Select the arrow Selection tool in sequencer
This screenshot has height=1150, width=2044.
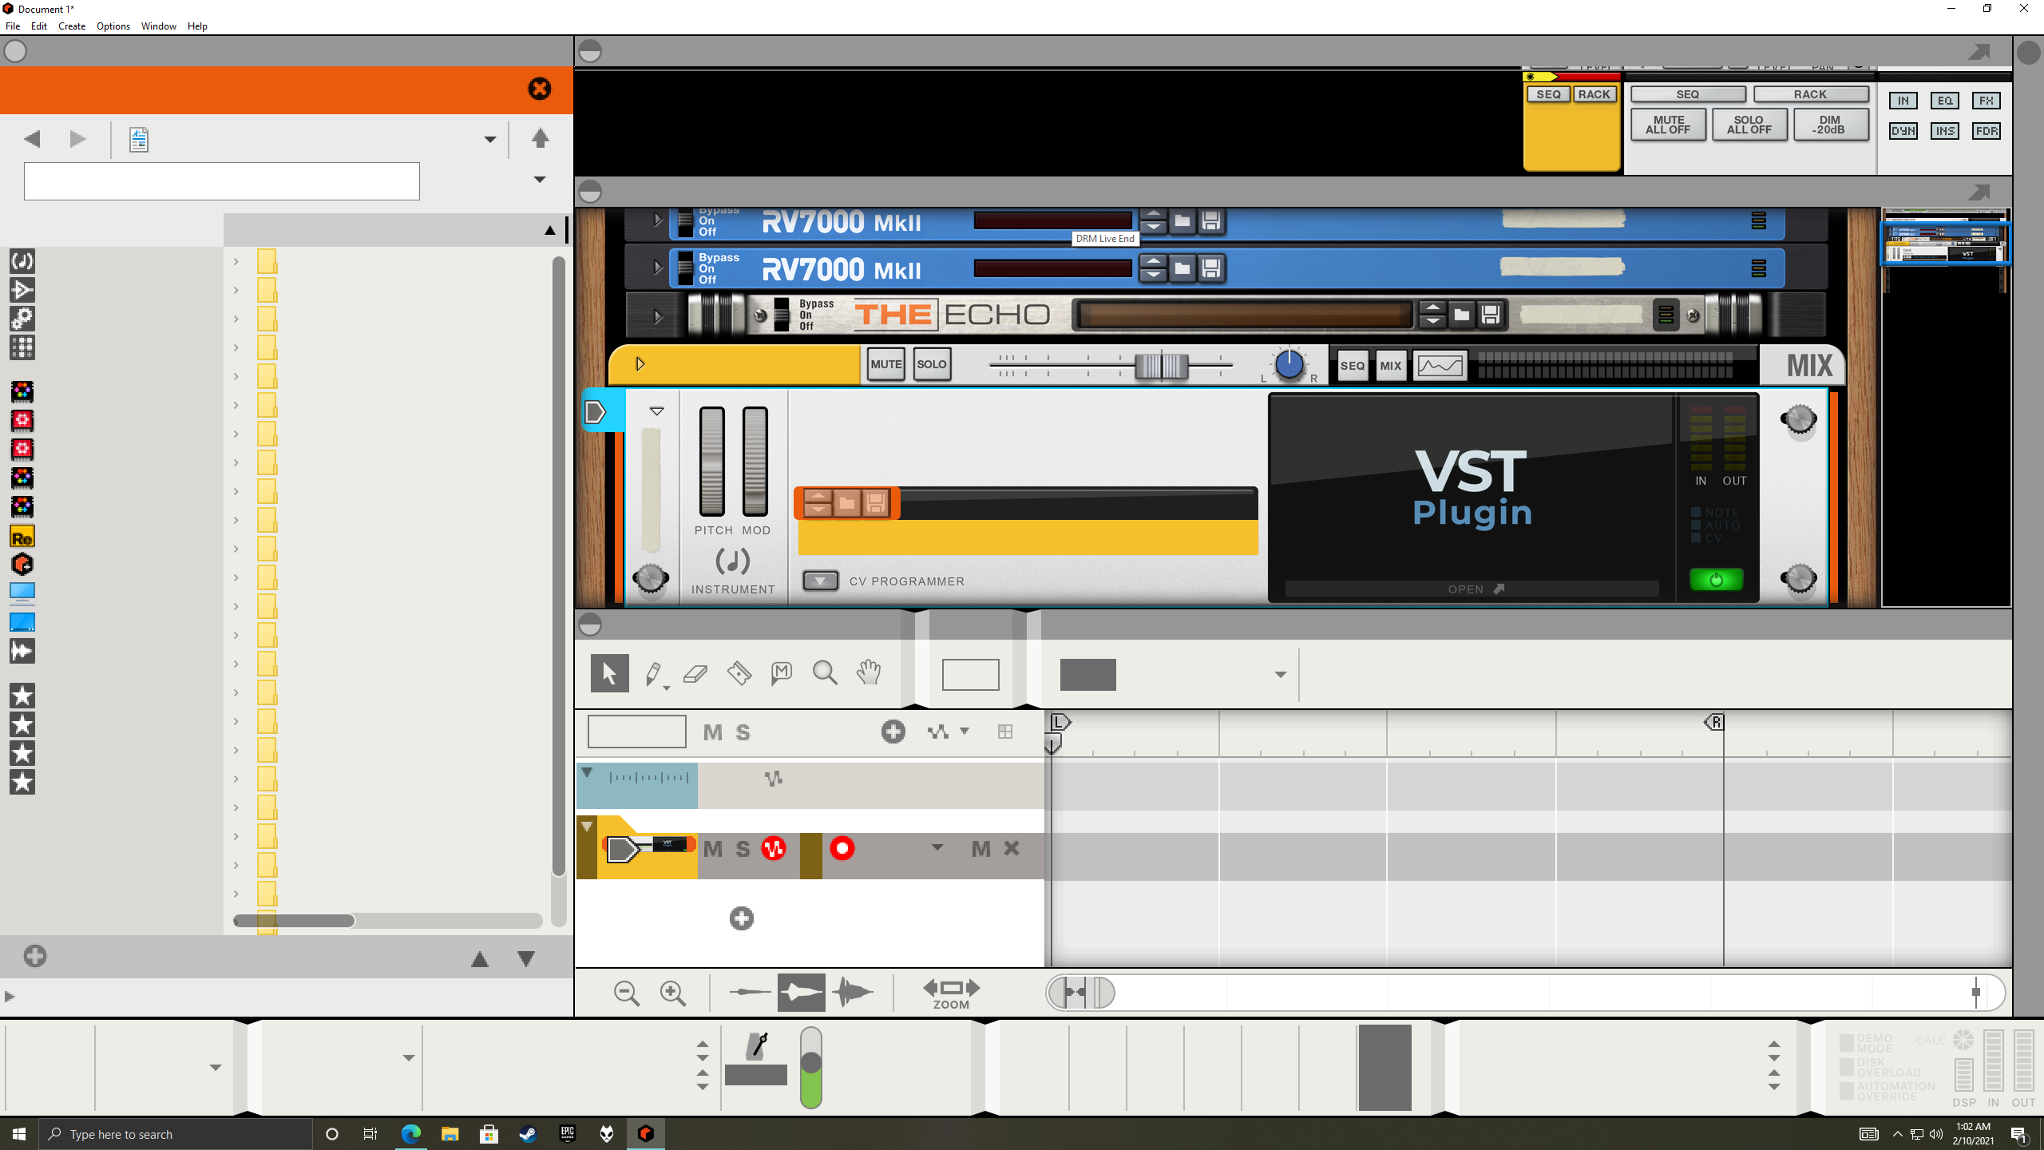click(609, 673)
